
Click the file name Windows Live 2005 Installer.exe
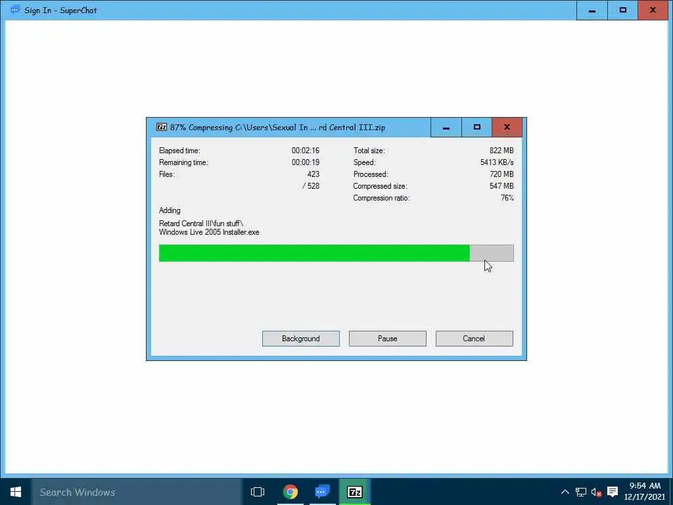click(x=209, y=232)
